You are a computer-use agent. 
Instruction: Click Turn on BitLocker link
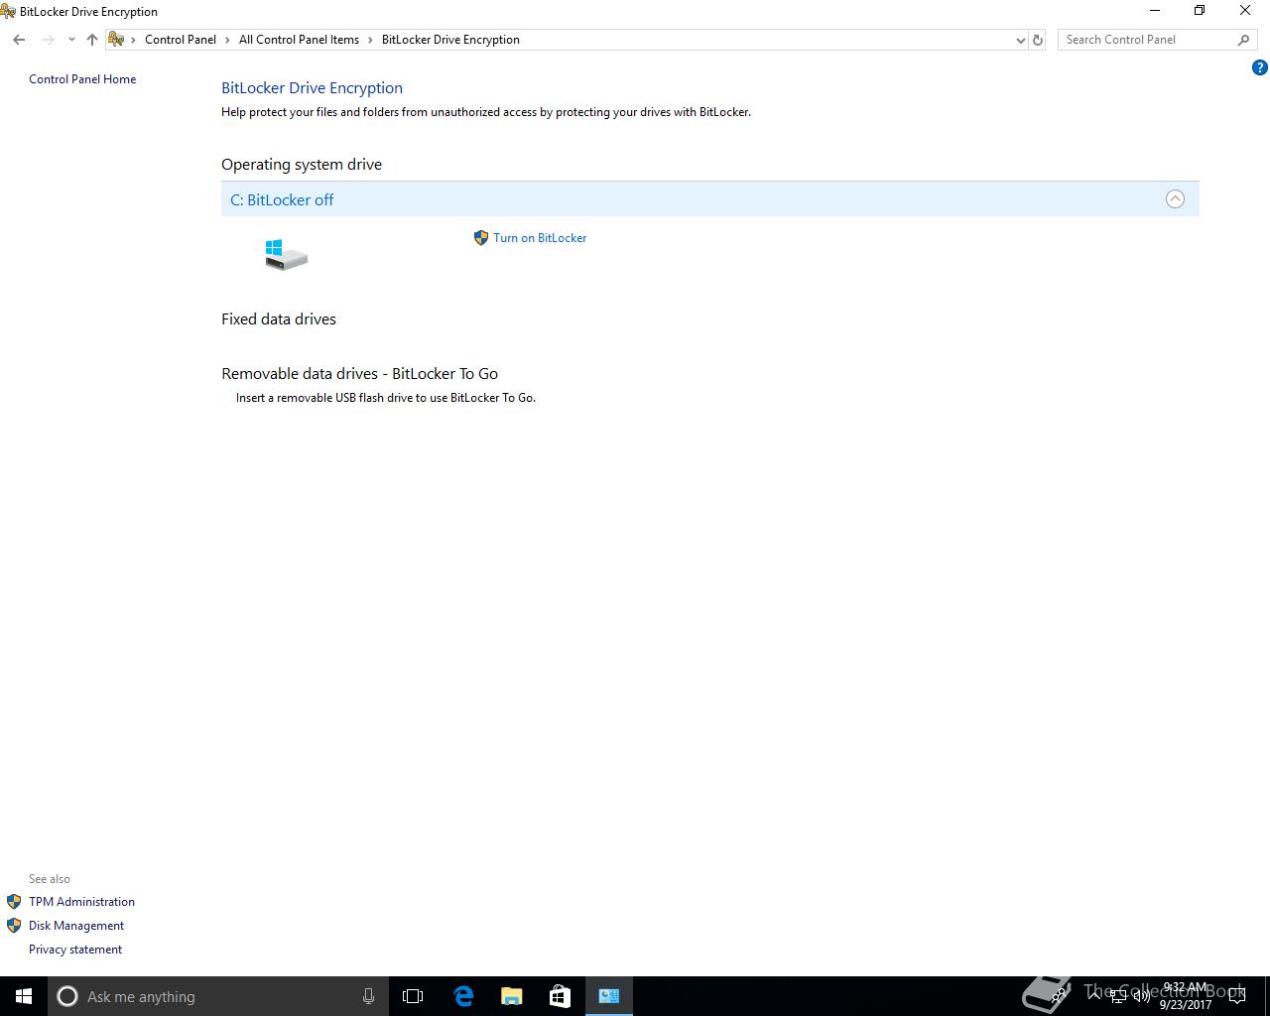[x=540, y=238]
